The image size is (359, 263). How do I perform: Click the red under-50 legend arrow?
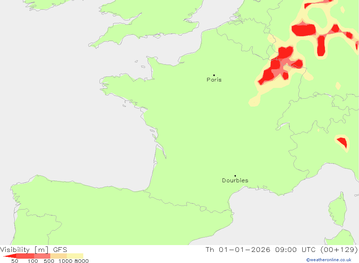tap(10, 256)
